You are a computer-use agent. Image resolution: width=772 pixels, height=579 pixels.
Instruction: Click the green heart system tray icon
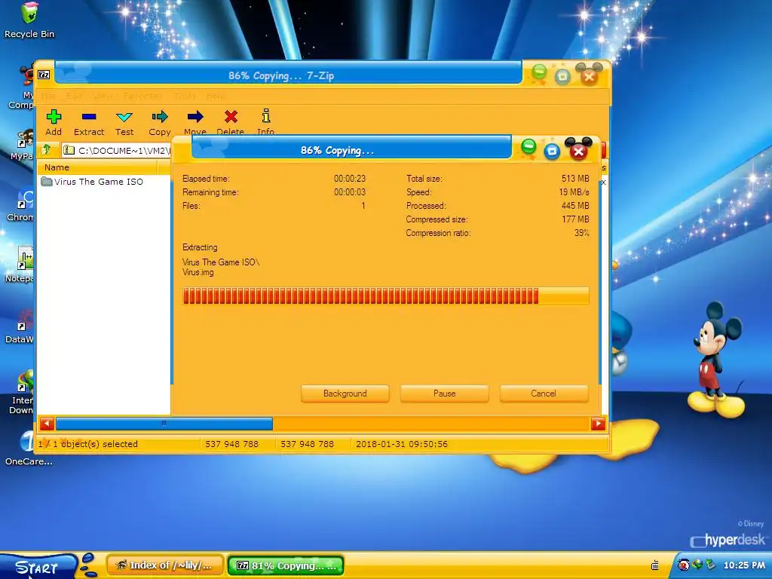point(710,565)
